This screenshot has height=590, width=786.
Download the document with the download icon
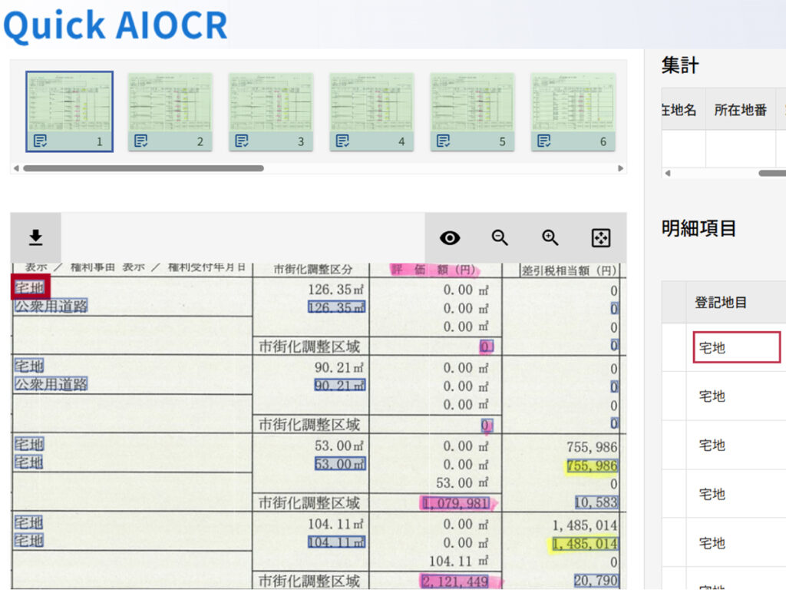(x=35, y=237)
